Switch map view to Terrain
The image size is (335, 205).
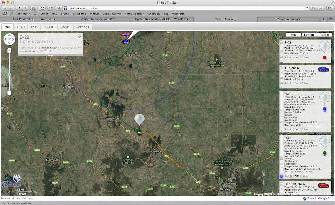pos(324,35)
